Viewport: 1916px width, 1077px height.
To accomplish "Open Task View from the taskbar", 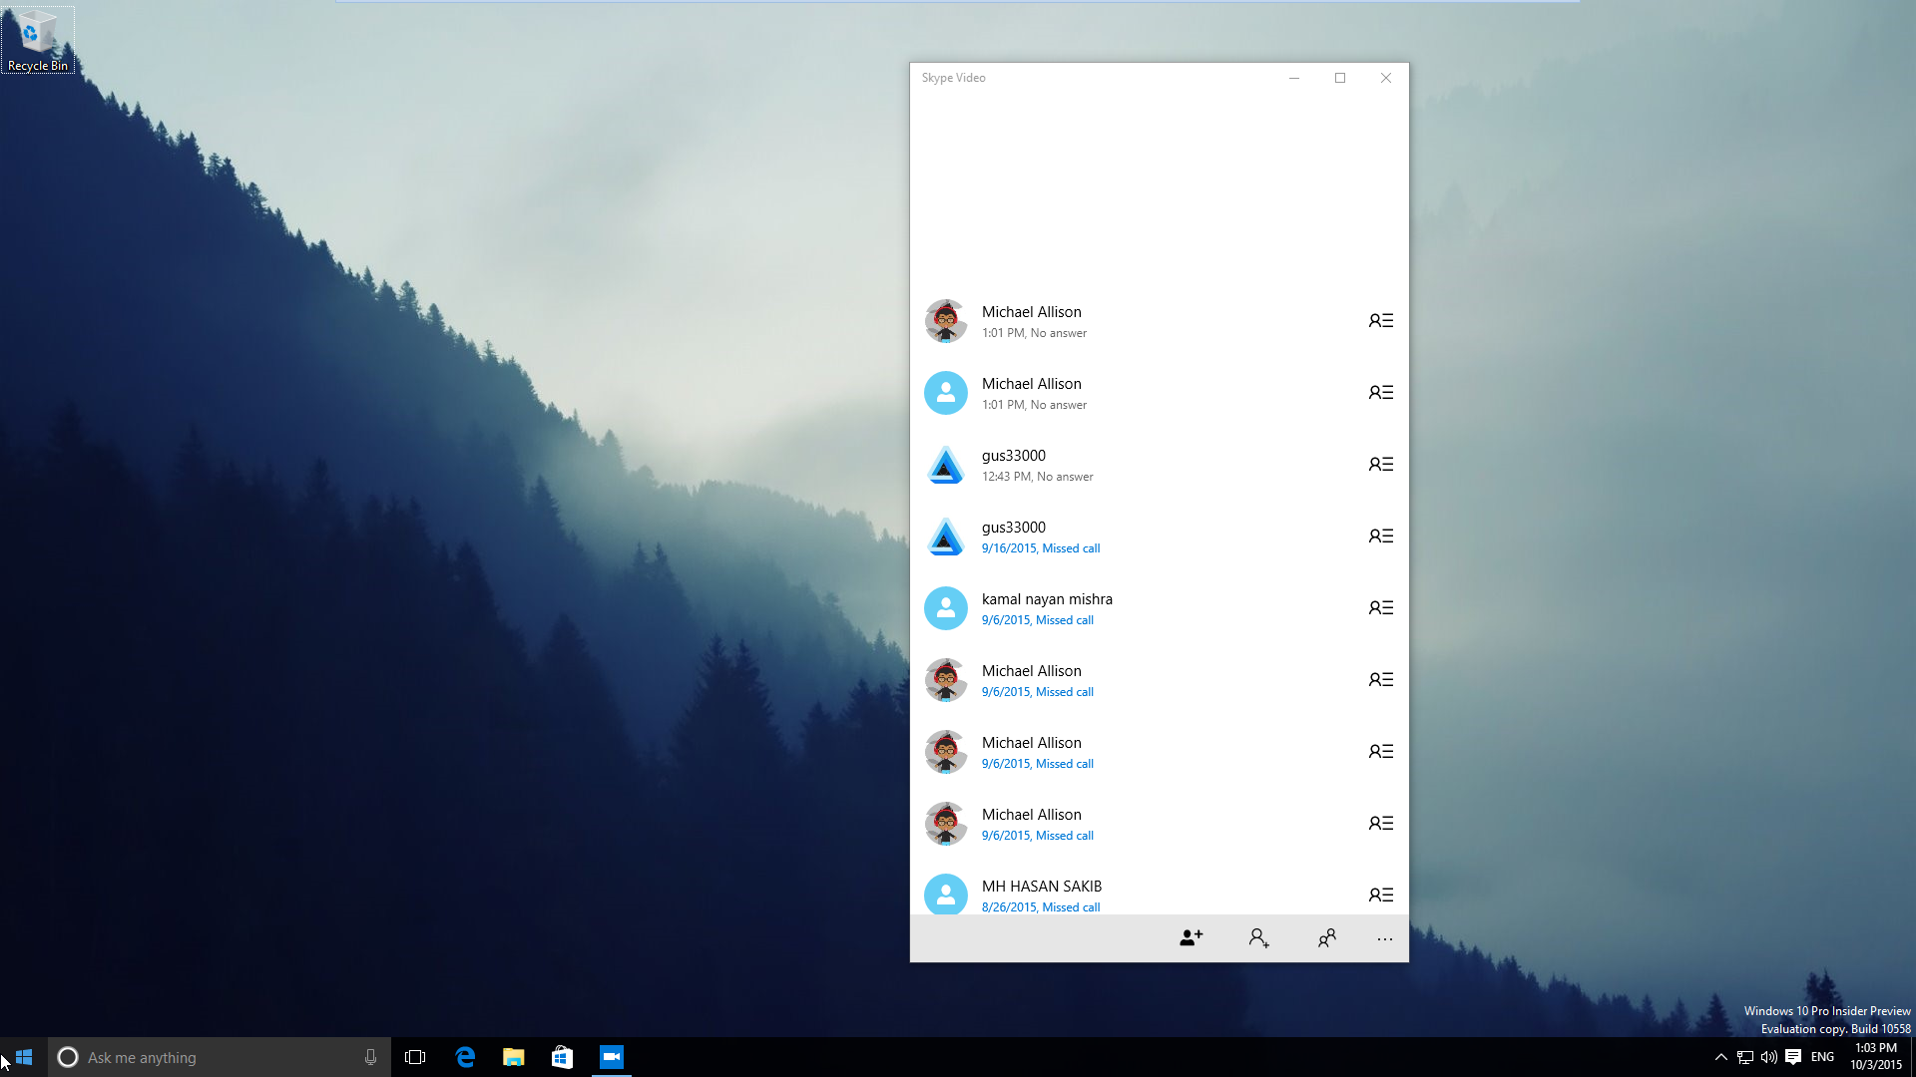I will [415, 1057].
